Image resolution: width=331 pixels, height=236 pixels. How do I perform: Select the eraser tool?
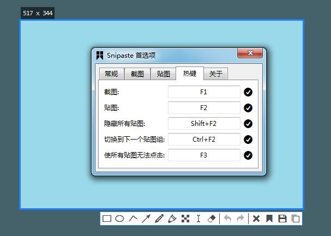coord(212,219)
